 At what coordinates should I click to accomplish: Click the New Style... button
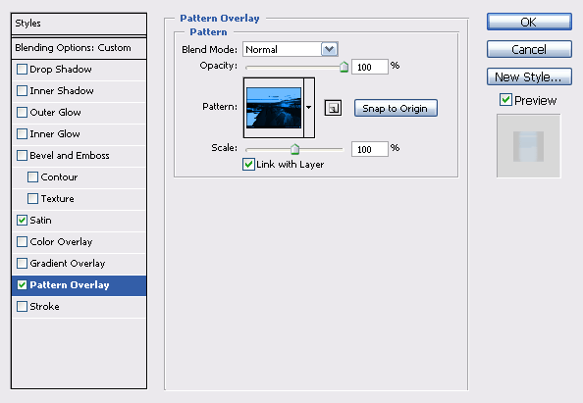click(529, 76)
